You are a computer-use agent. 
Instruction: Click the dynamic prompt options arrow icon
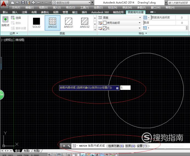click(x=117, y=88)
